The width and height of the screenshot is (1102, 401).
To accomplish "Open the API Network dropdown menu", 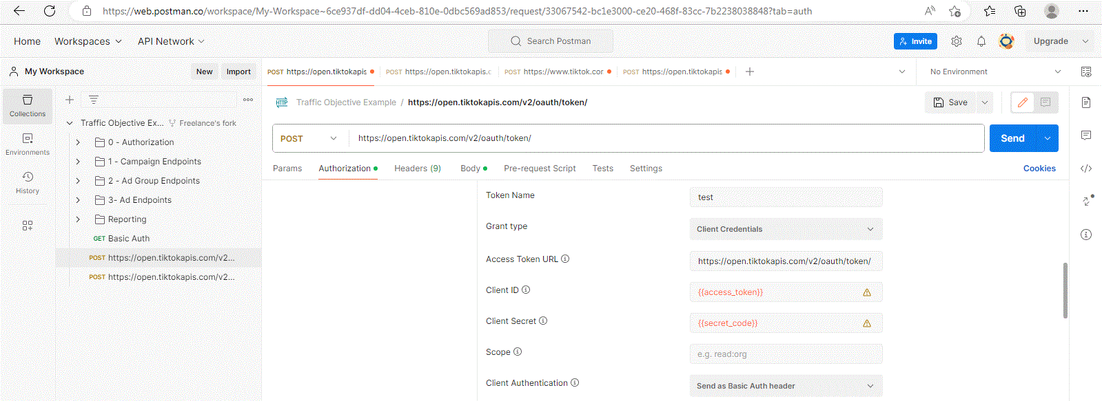I will click(x=171, y=41).
